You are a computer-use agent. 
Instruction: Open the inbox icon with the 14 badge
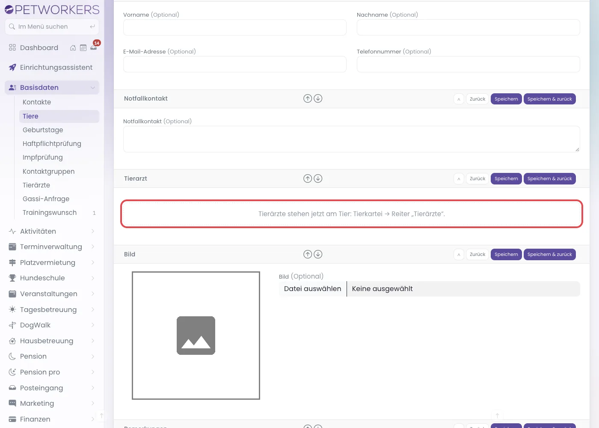tap(93, 48)
